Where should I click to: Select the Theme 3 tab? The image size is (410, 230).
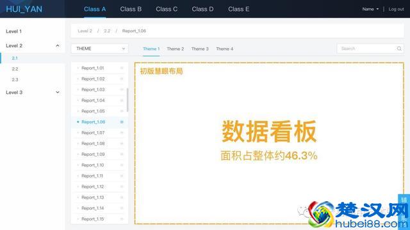click(x=200, y=49)
